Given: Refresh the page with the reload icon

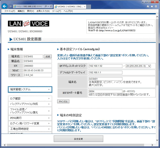Looking at the screenshot, I should coord(51,6).
